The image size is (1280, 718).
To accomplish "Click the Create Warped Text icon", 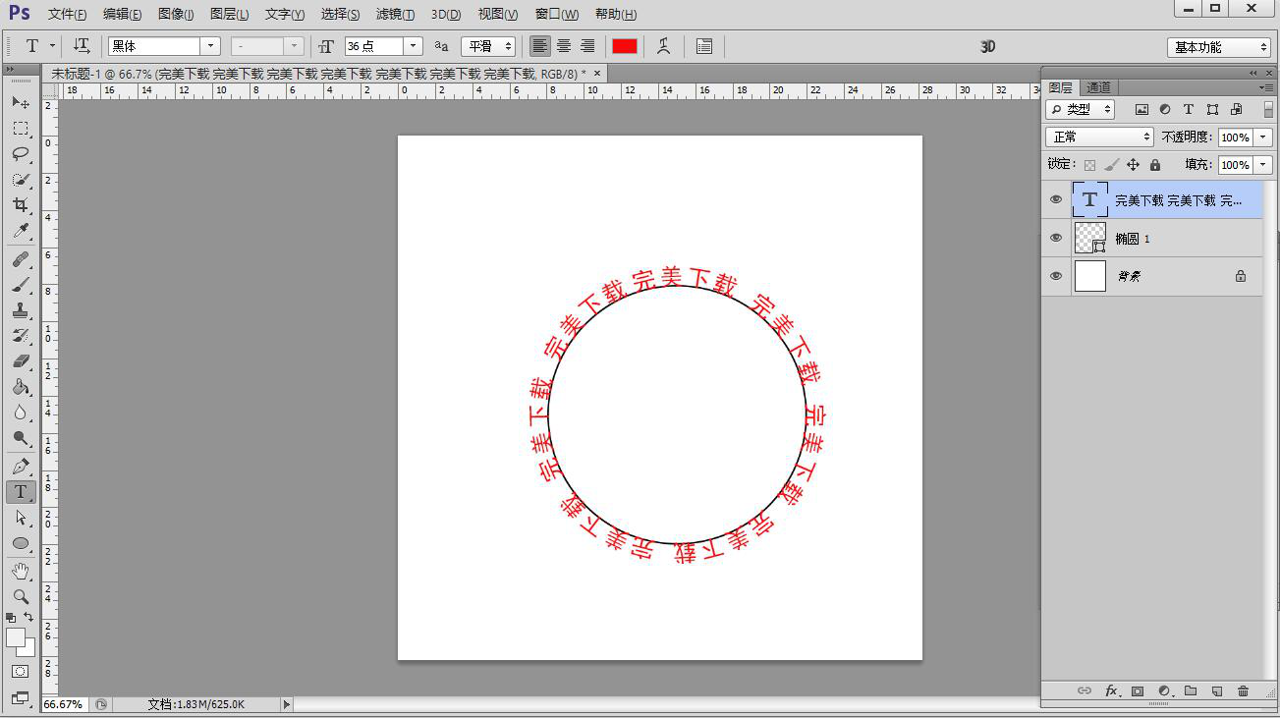I will [664, 46].
